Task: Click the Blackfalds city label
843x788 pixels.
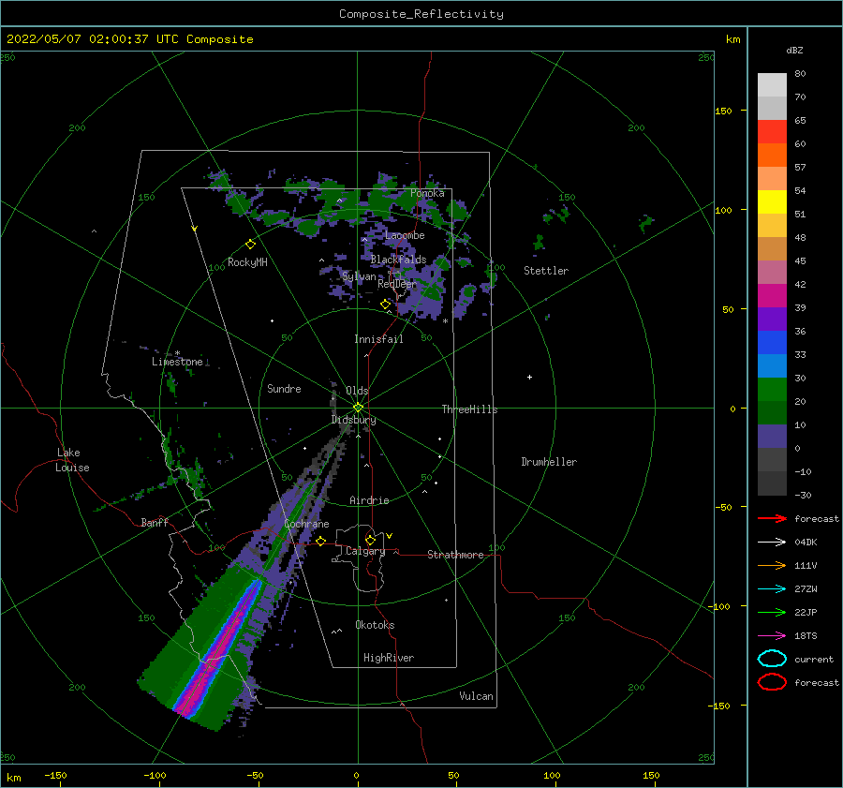Action: click(398, 260)
